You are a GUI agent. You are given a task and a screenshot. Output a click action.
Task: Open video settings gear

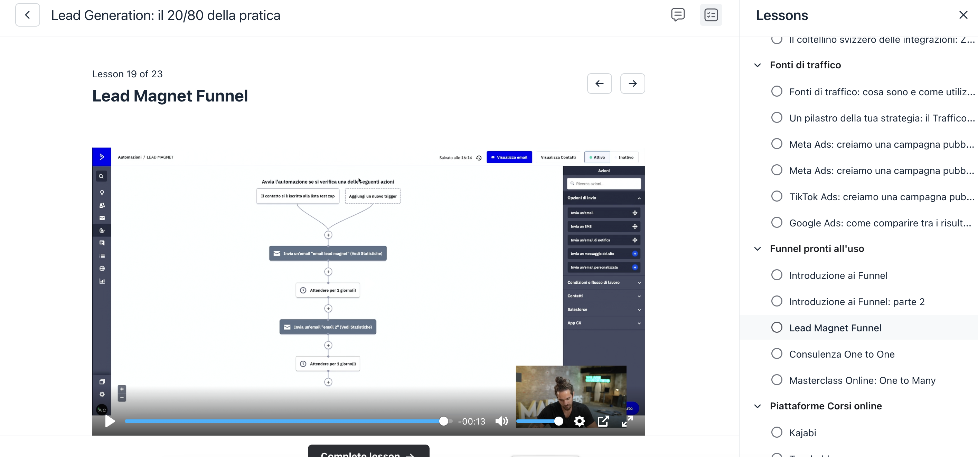[579, 421]
